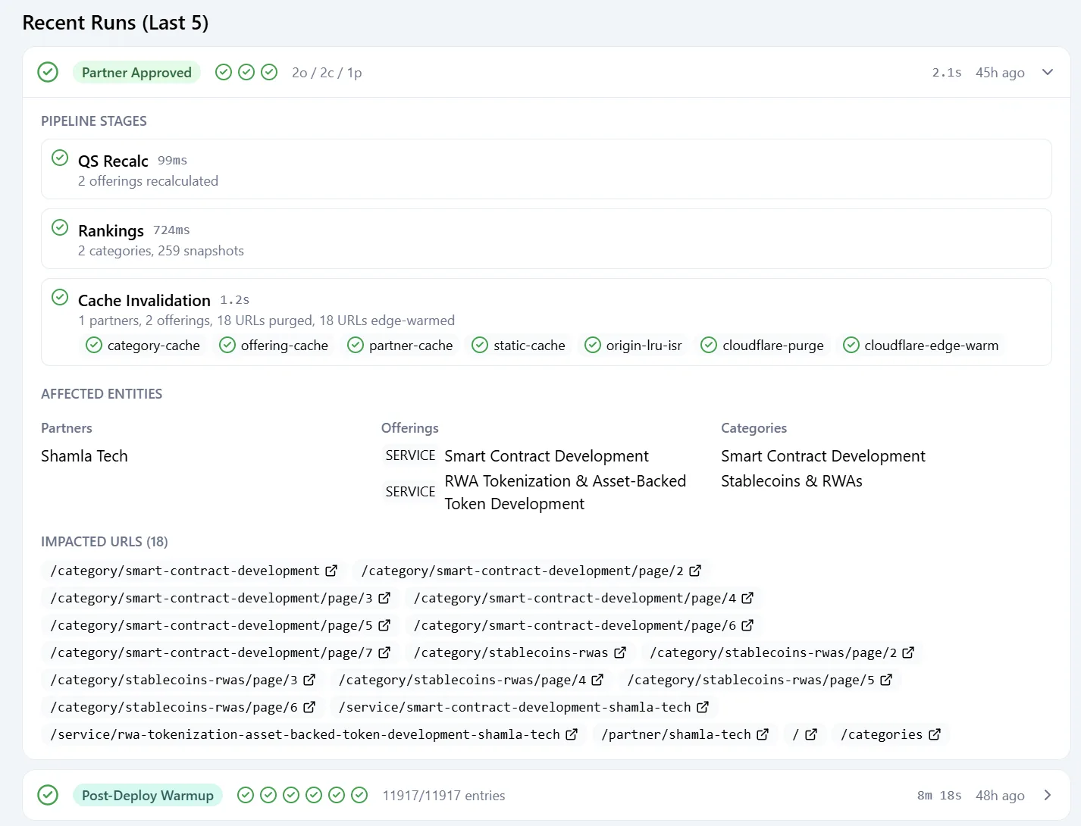Open the /partner/shamla-tech URL link
Viewport: 1081px width, 826px height.
pyautogui.click(x=685, y=734)
